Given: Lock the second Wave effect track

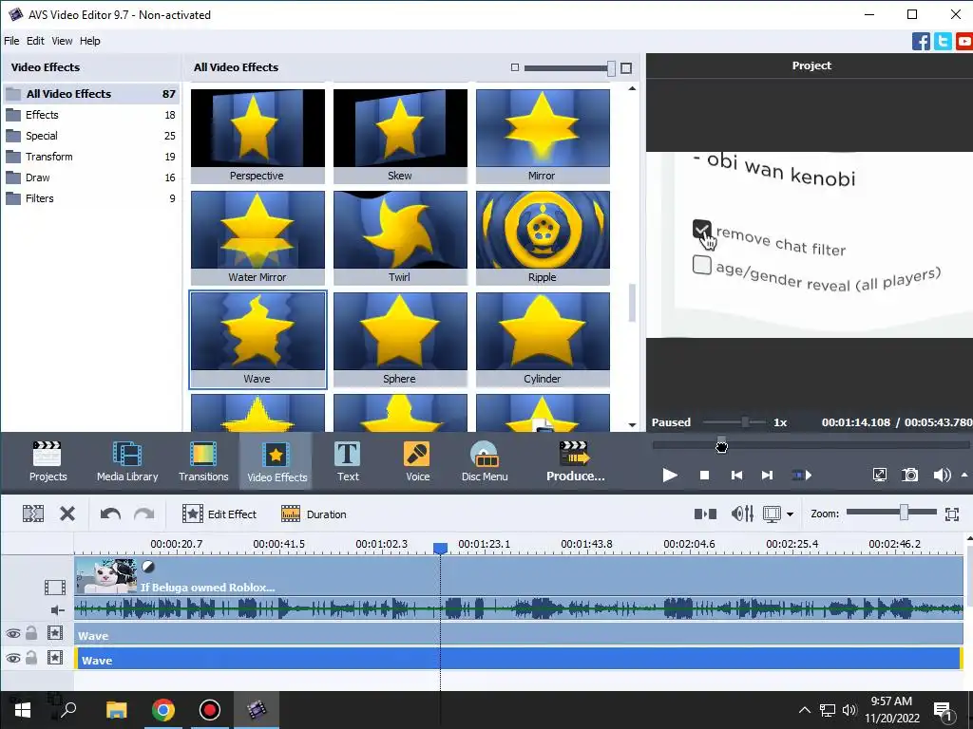Looking at the screenshot, I should (31, 658).
